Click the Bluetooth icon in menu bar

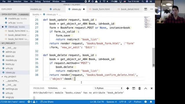[x=100, y=1]
